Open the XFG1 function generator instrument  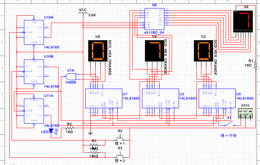(245, 113)
